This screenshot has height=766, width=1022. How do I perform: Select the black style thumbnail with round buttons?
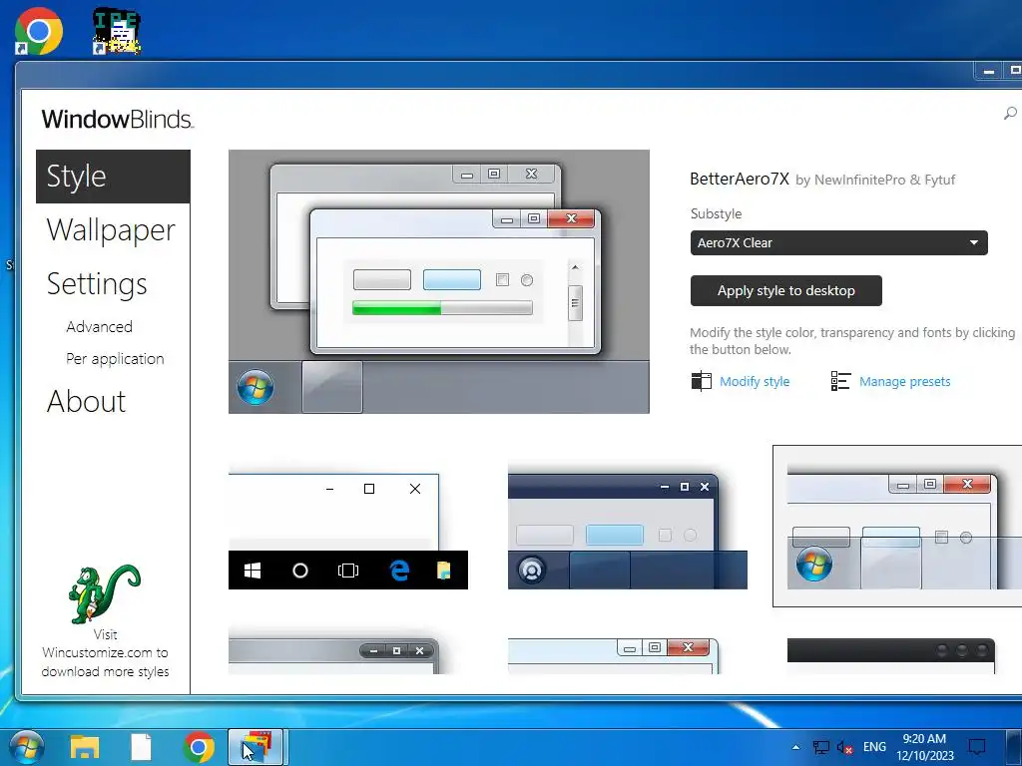(891, 656)
